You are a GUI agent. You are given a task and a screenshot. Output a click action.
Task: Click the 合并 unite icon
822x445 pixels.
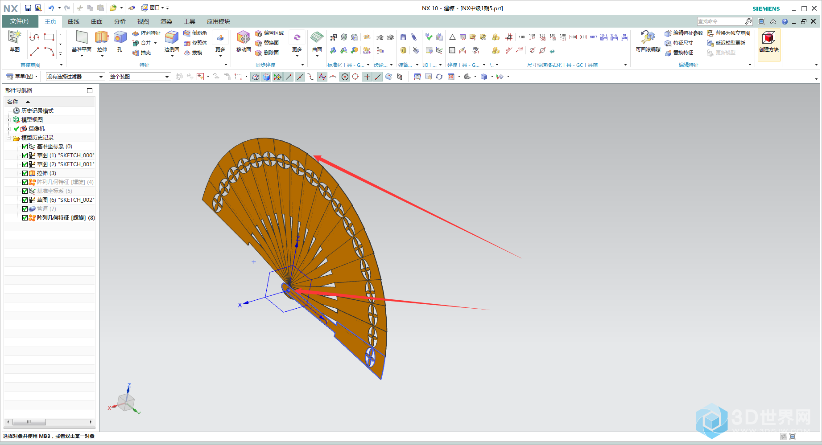(x=136, y=43)
